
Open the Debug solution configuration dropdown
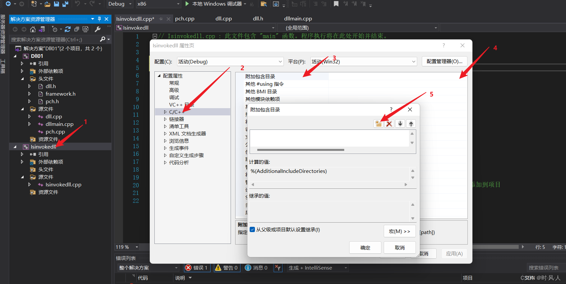(120, 4)
